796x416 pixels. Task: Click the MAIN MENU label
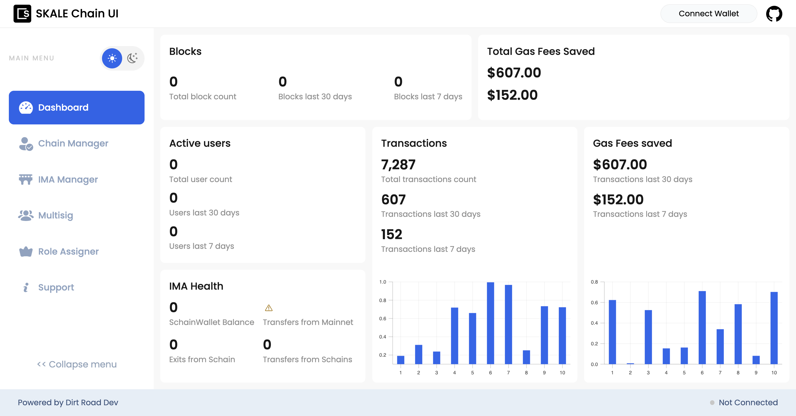[32, 58]
